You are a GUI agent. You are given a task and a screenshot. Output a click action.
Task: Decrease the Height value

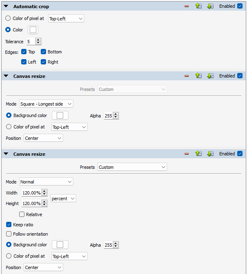click(x=44, y=205)
